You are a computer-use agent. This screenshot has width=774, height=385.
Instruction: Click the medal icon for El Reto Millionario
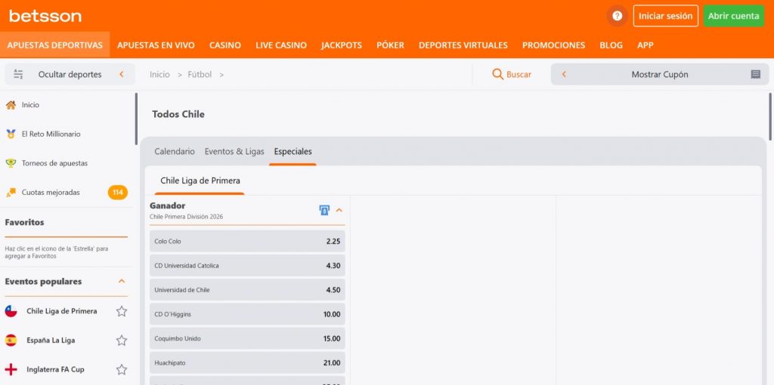pyautogui.click(x=11, y=134)
